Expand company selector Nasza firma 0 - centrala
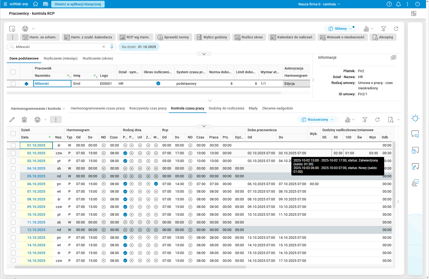 coord(319,4)
